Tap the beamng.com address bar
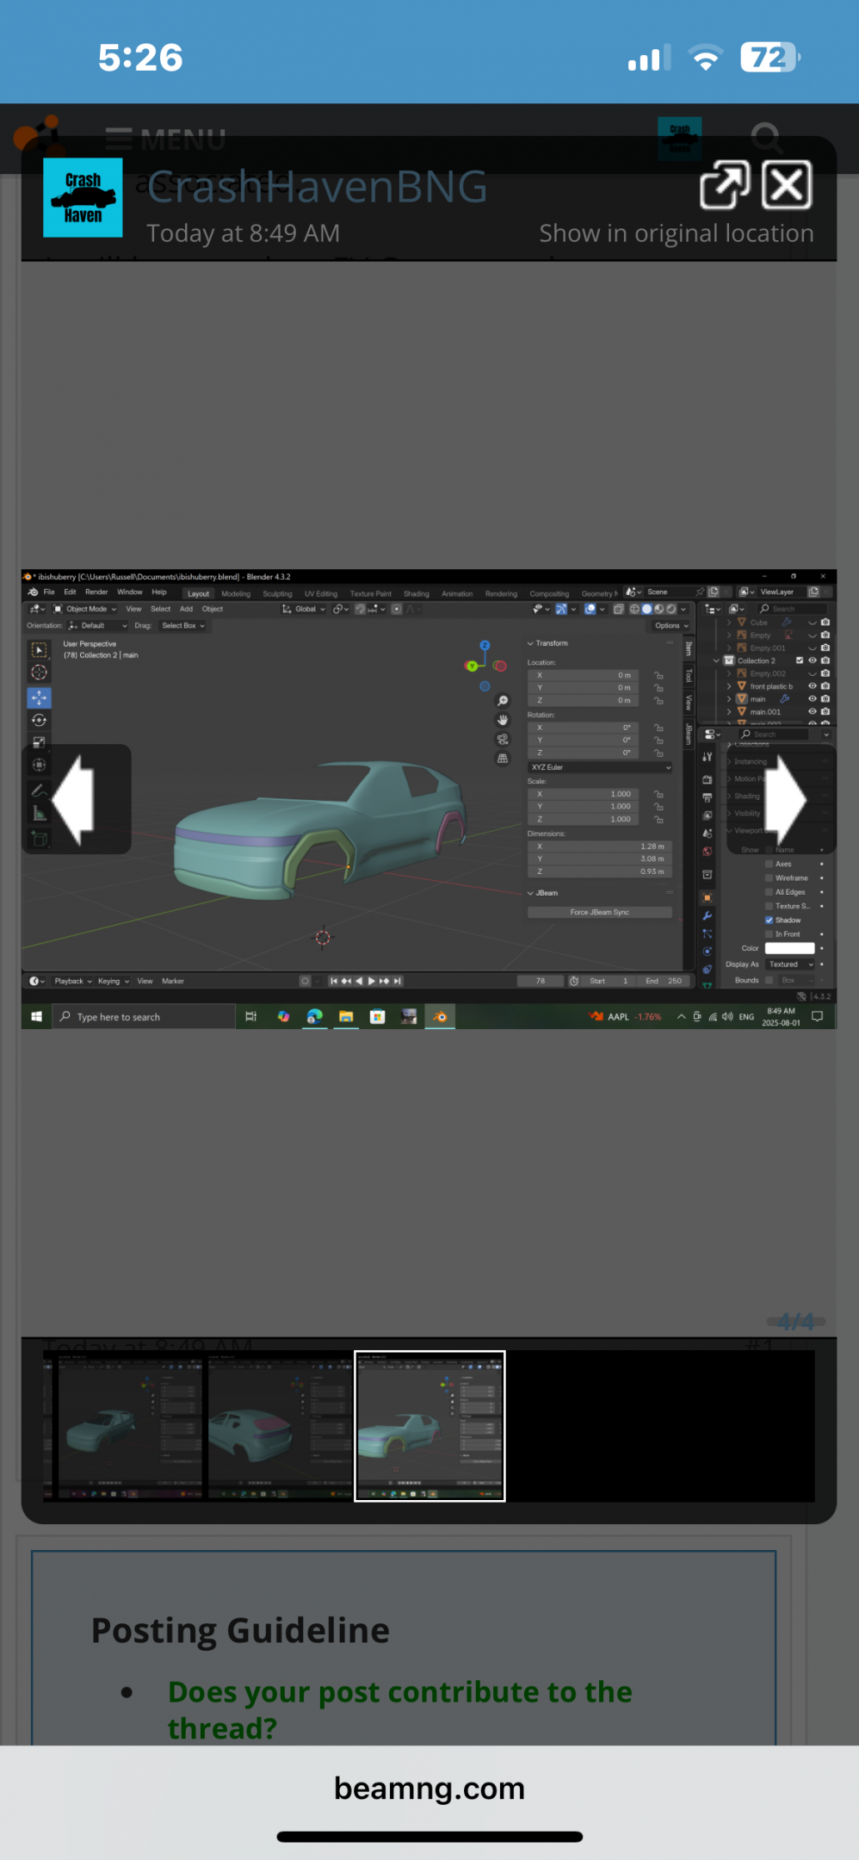 pyautogui.click(x=429, y=1789)
